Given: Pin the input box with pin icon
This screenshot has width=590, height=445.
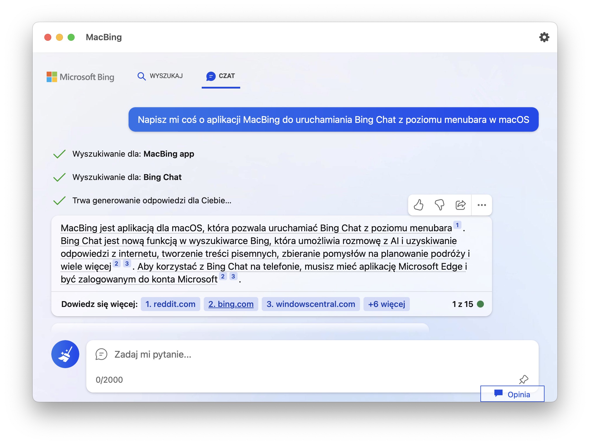Looking at the screenshot, I should [524, 379].
